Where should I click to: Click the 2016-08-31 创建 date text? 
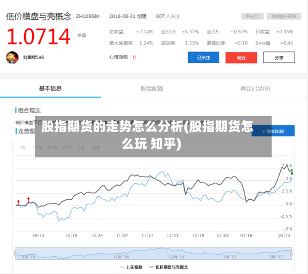(x=128, y=16)
